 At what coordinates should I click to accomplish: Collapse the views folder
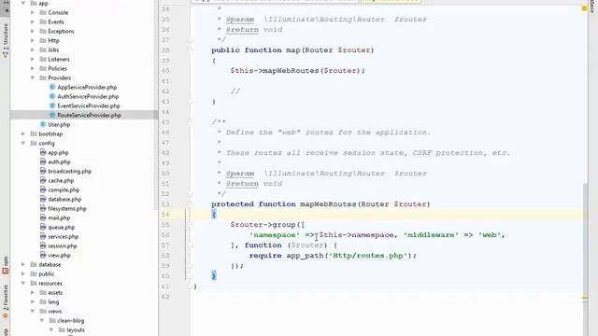point(33,311)
